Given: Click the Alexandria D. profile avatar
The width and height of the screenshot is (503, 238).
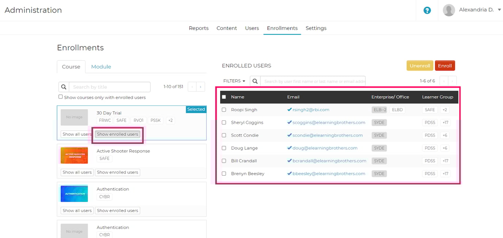Looking at the screenshot, I should click(449, 10).
